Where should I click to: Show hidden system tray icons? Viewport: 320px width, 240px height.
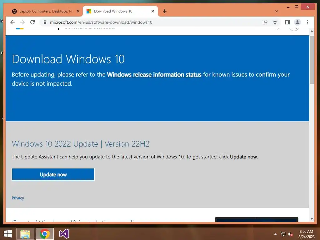click(x=275, y=234)
